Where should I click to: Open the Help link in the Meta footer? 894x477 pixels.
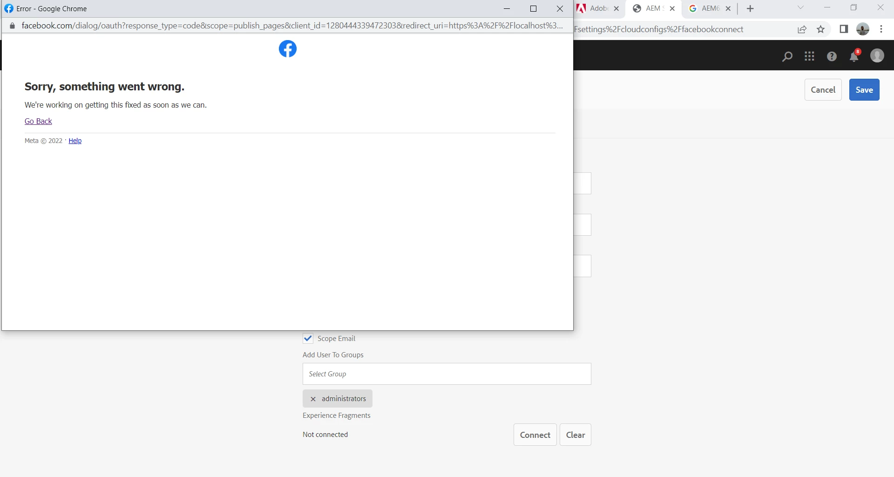coord(75,141)
